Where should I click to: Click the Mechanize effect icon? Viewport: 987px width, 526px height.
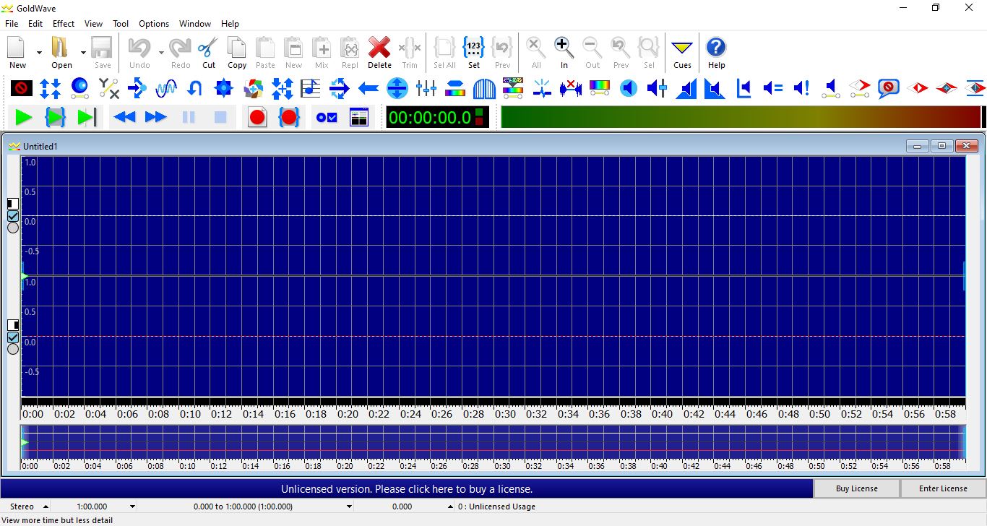(224, 89)
